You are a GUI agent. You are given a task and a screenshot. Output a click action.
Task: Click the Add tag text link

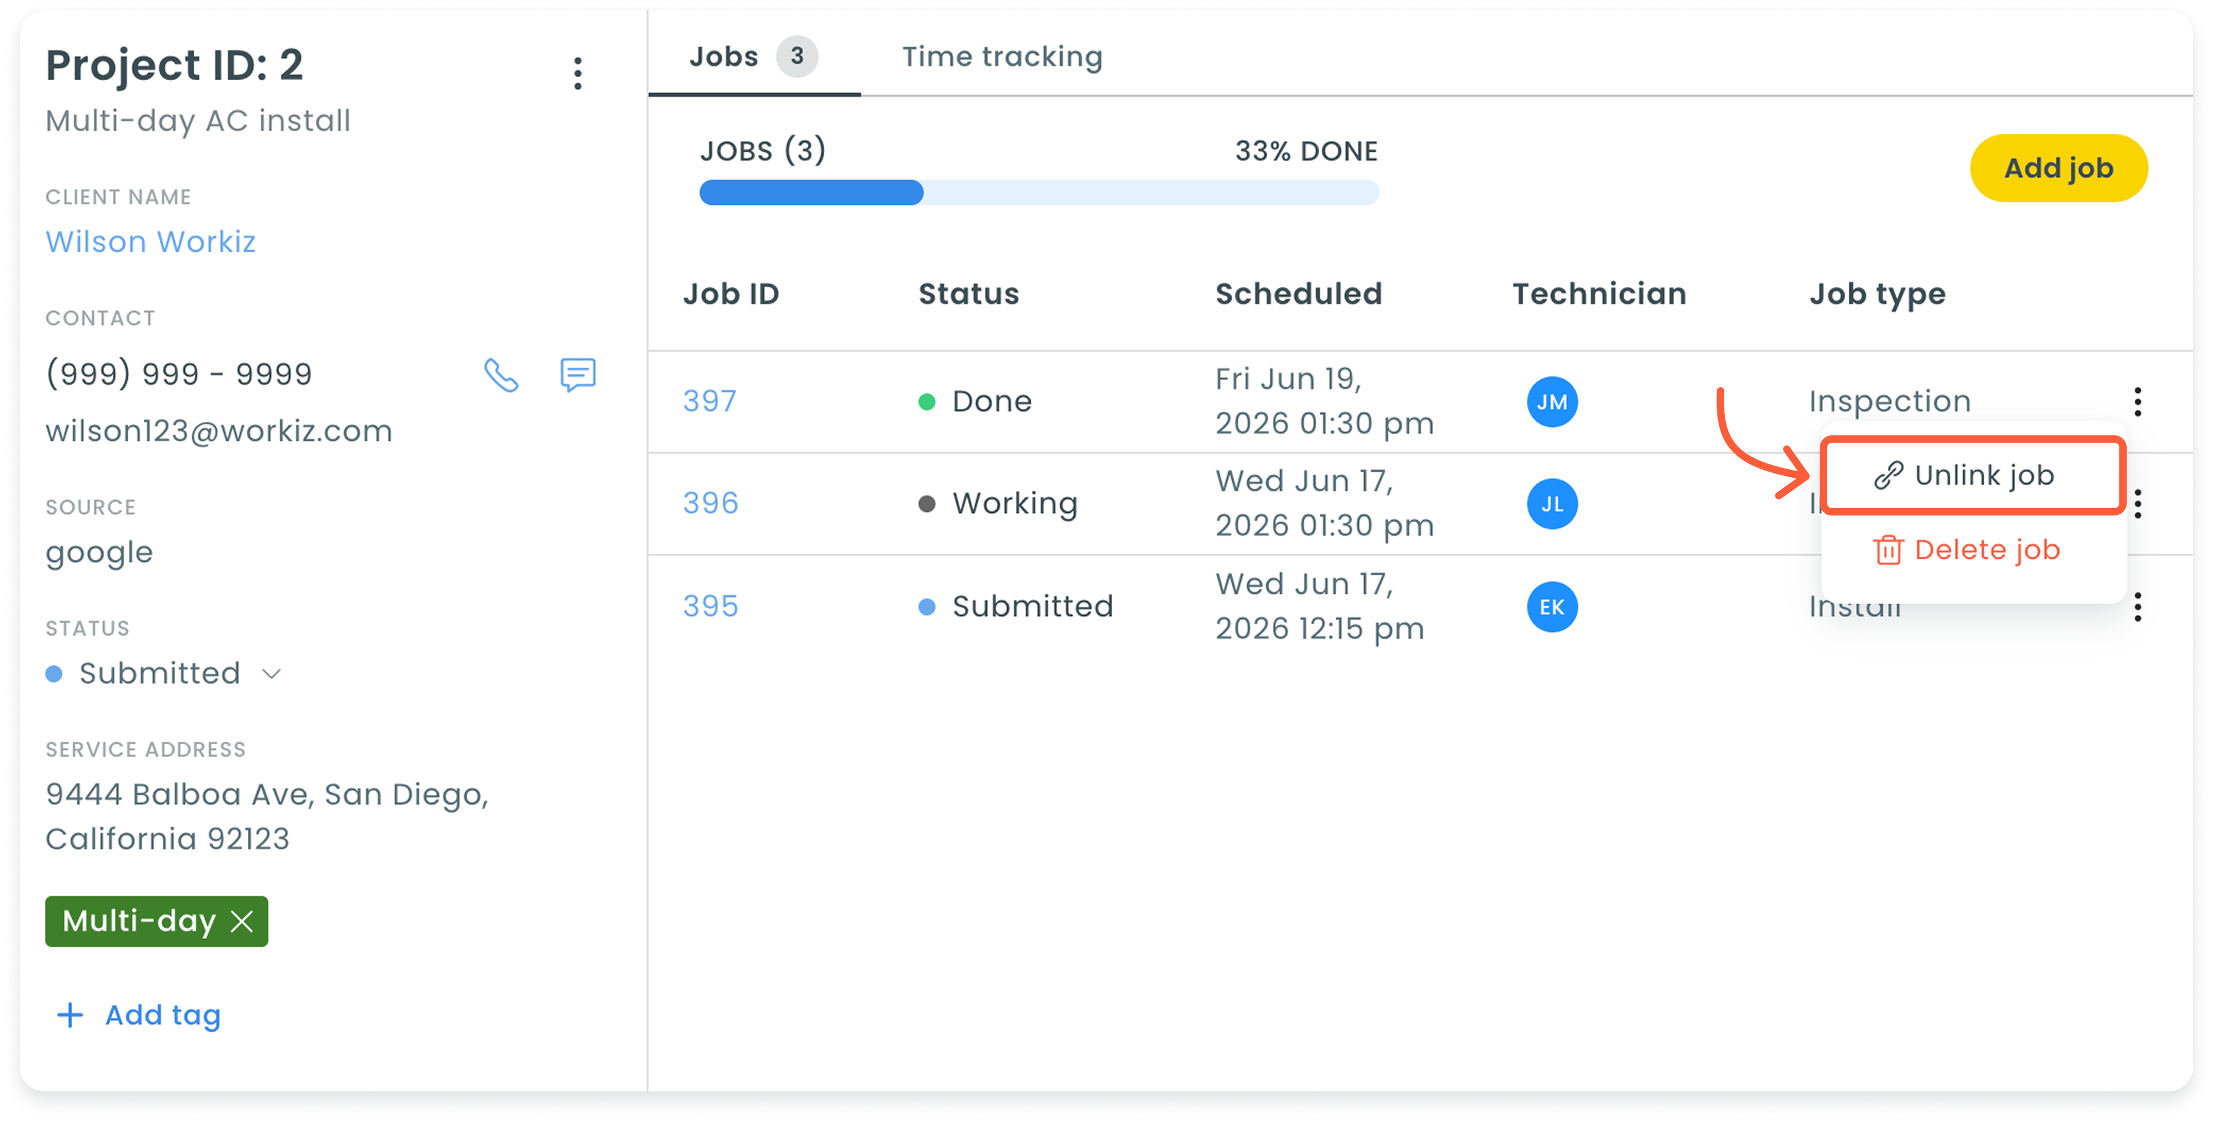point(162,1016)
